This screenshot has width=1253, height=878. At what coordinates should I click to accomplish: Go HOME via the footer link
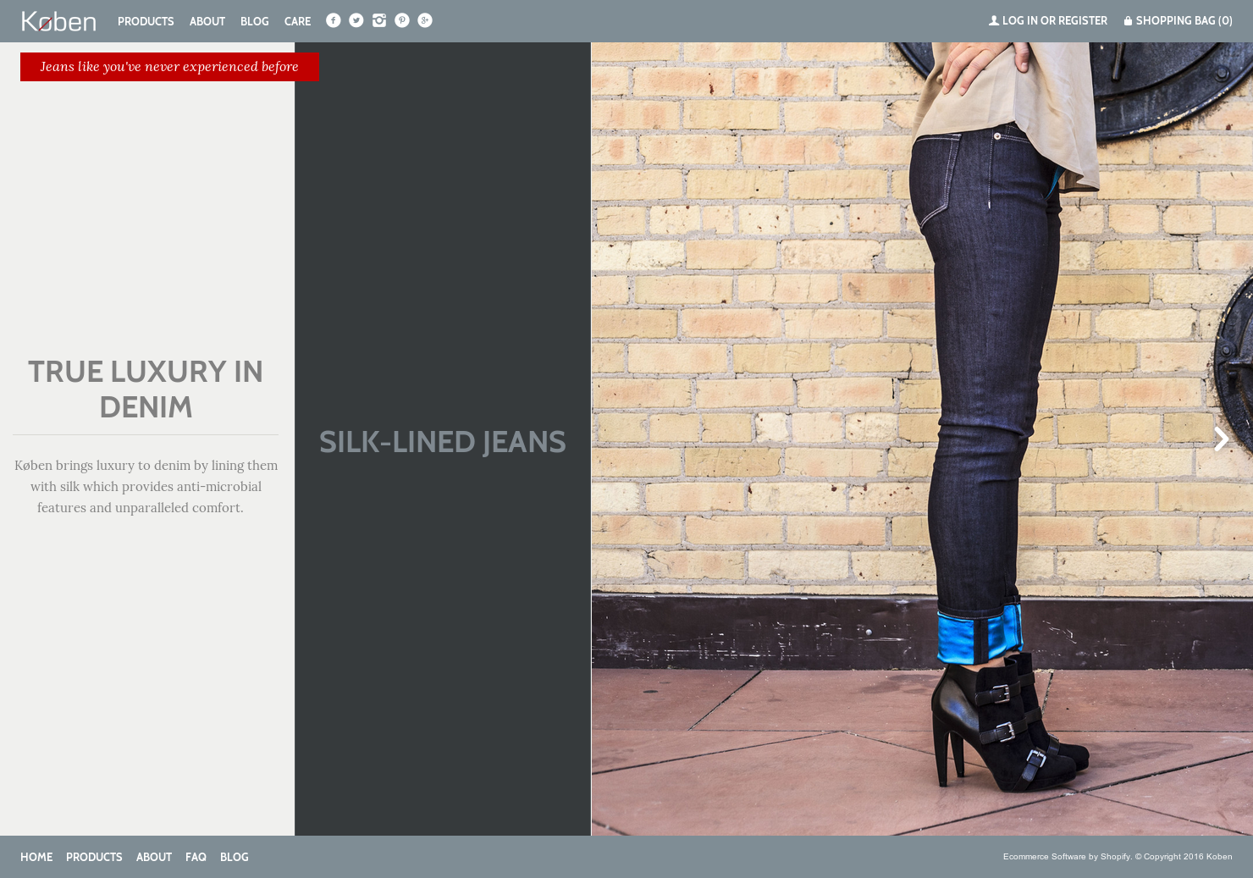coord(36,857)
